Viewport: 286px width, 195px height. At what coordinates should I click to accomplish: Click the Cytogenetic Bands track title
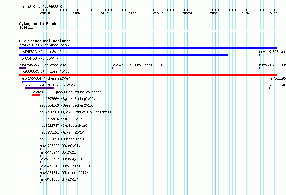38,24
